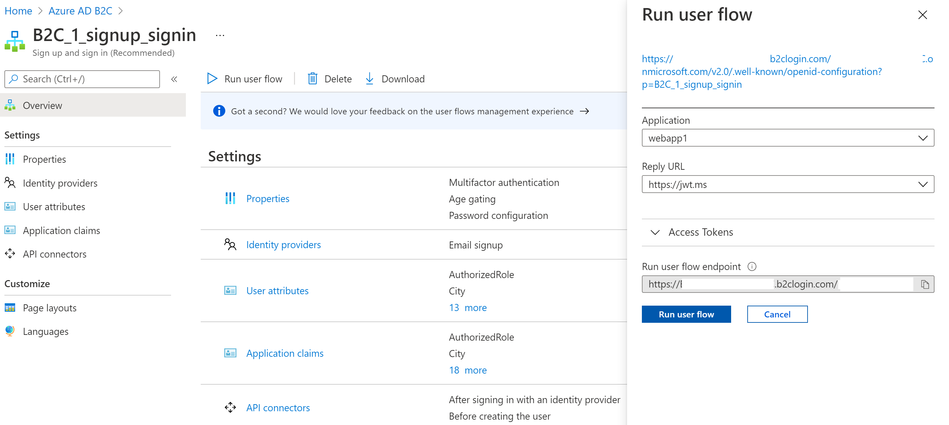Open the Application dropdown showing webapp1
This screenshot has width=949, height=425.
(787, 138)
